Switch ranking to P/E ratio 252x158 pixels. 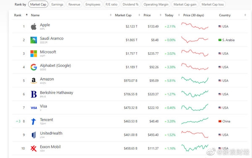(x=111, y=5)
